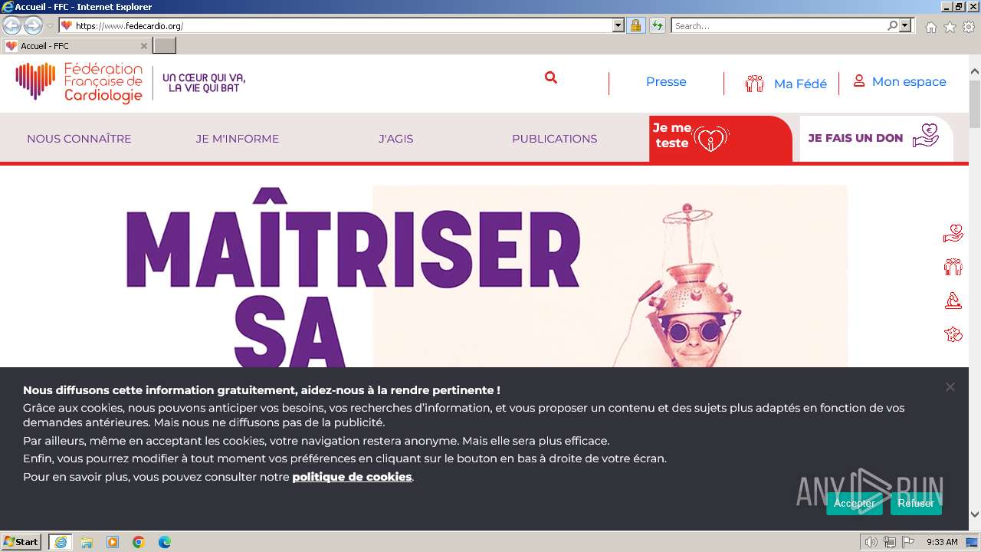The height and width of the screenshot is (552, 981).
Task: Refresh the page with the refresh icon
Action: coord(658,25)
